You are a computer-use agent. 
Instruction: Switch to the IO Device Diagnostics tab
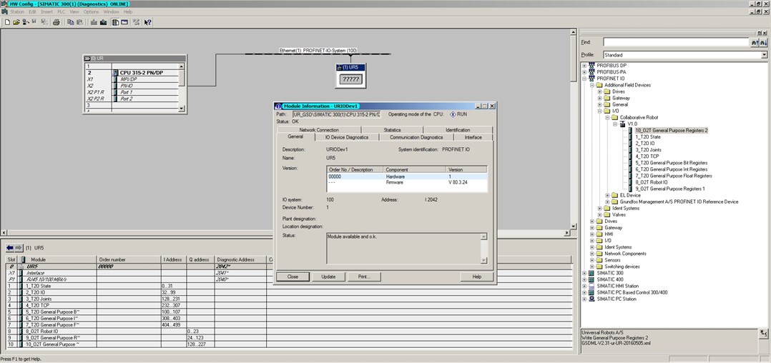[346, 137]
